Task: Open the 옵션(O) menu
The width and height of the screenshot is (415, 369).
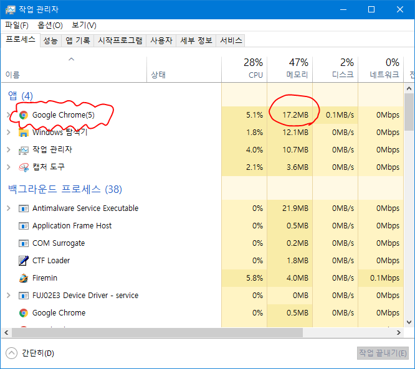Action: point(50,25)
